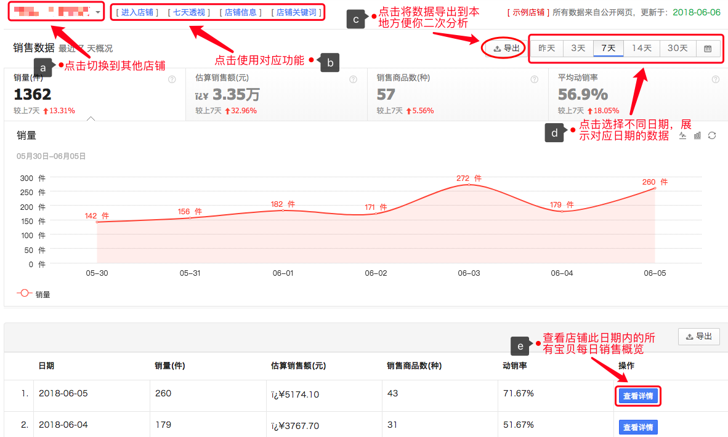Open the store switcher dropdown
Image resolution: width=728 pixels, height=437 pixels.
[x=56, y=12]
